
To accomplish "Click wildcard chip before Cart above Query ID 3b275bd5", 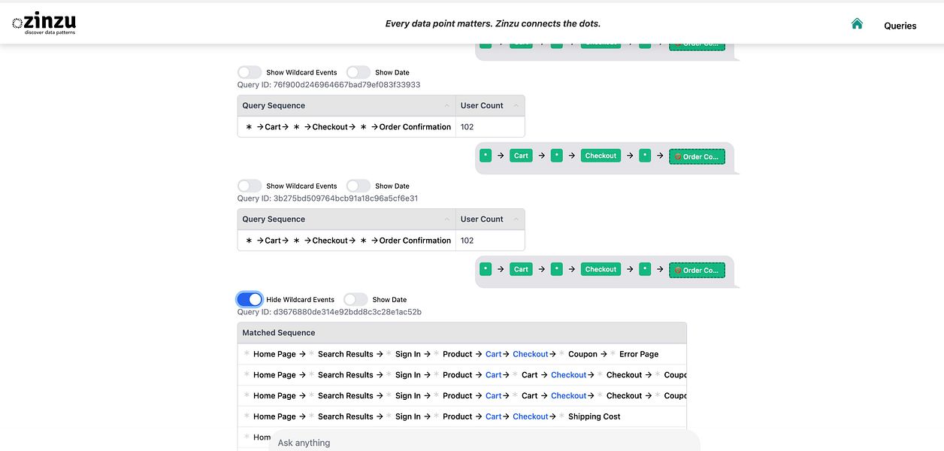I will pyautogui.click(x=486, y=156).
